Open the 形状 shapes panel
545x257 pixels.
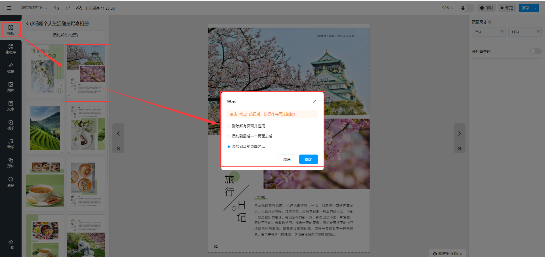click(x=11, y=163)
